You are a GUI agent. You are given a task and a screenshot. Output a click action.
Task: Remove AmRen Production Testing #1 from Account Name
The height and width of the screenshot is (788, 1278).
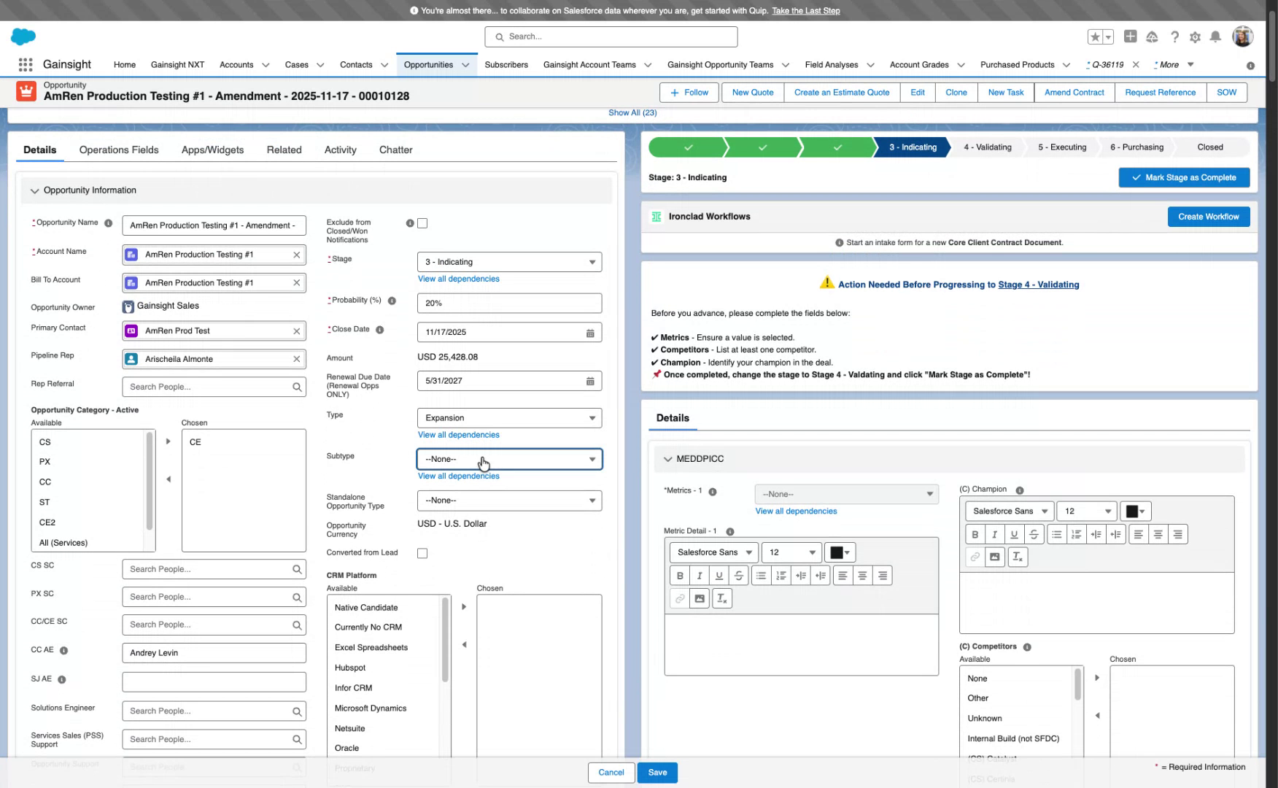[x=296, y=254]
